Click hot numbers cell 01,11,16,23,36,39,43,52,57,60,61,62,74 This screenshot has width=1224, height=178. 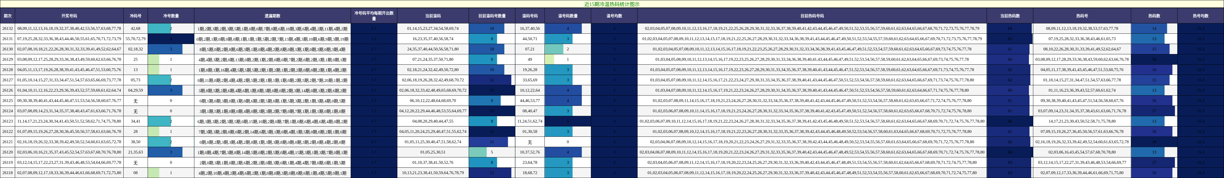pyautogui.click(x=1082, y=91)
